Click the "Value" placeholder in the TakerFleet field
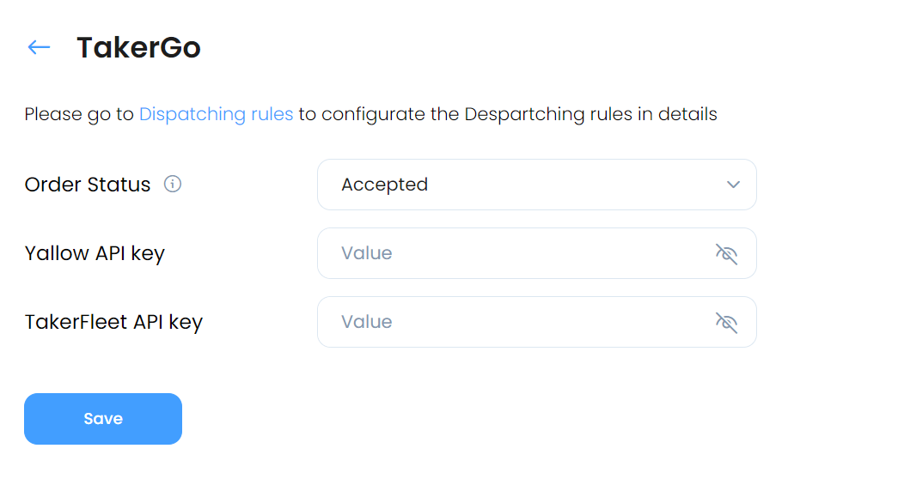The height and width of the screenshot is (491, 898). [x=367, y=322]
